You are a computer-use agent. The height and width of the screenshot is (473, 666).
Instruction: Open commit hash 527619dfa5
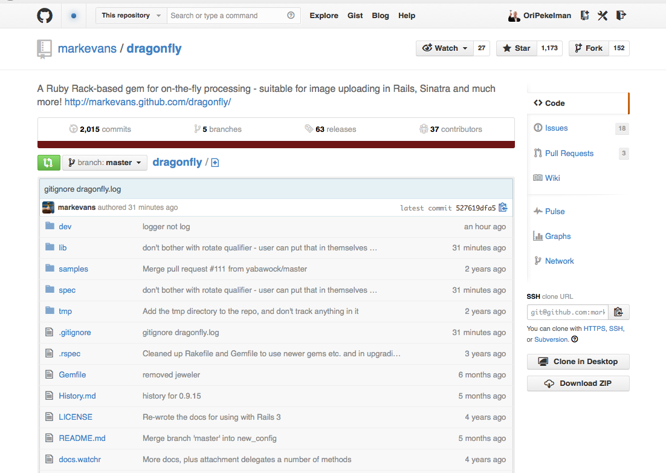pos(476,208)
